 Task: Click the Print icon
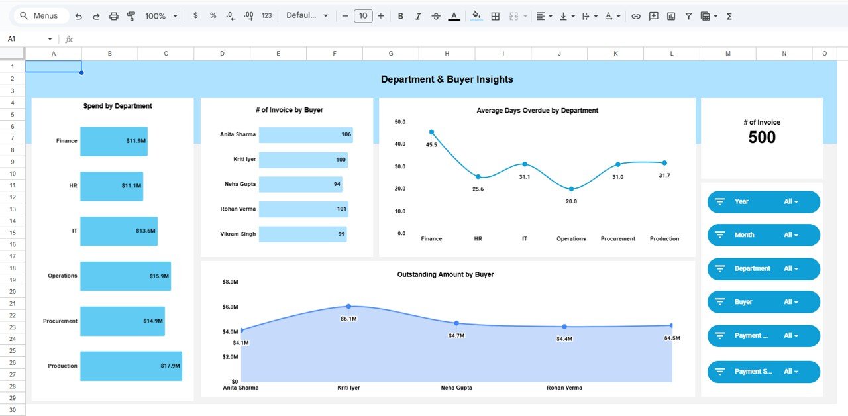coord(113,15)
